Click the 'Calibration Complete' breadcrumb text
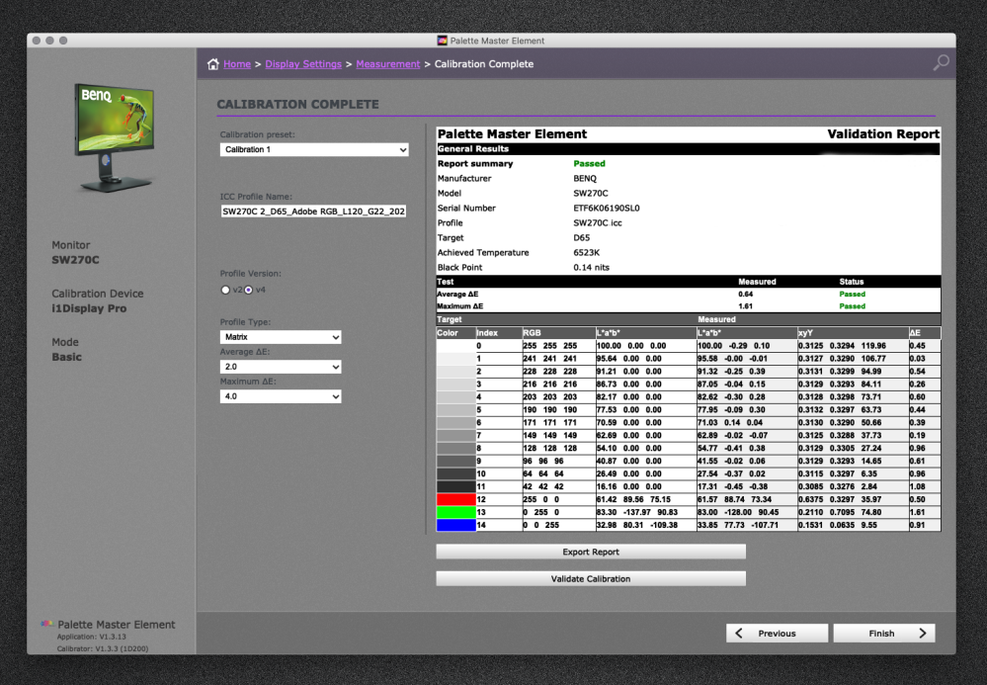The width and height of the screenshot is (987, 685). pyautogui.click(x=484, y=64)
